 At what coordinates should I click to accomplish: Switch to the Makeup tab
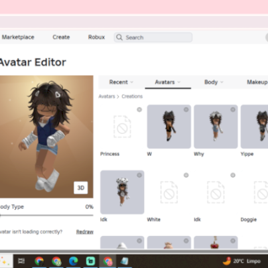257,82
